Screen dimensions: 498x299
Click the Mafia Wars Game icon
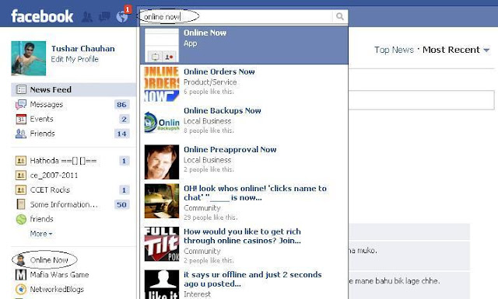tap(21, 275)
